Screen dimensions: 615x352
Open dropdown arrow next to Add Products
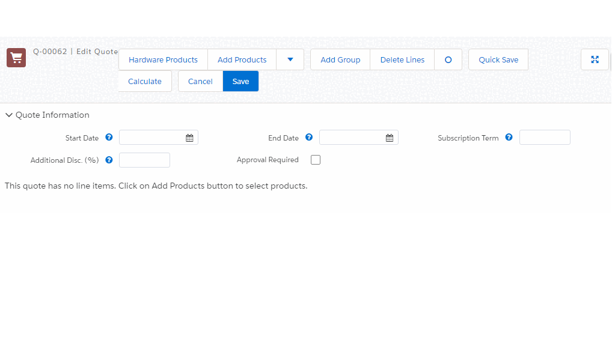290,59
